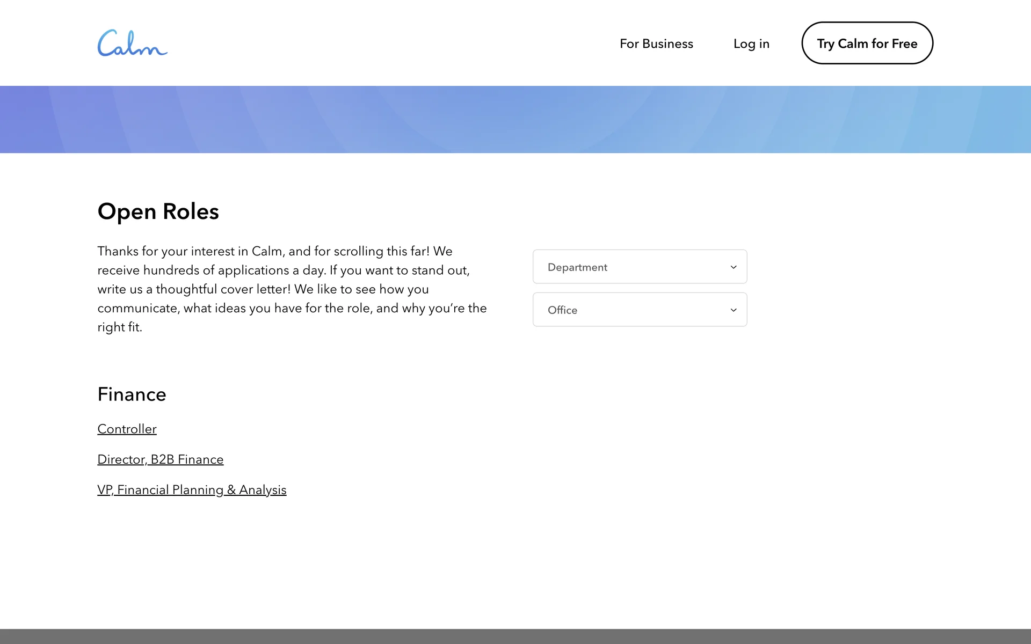The width and height of the screenshot is (1031, 644).
Task: Click the Office dropdown chevron arrow
Action: (x=734, y=310)
